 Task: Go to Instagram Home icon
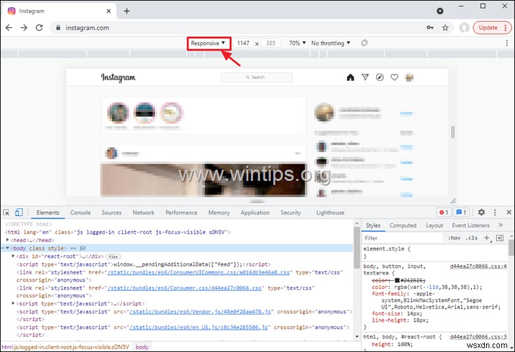pyautogui.click(x=350, y=78)
